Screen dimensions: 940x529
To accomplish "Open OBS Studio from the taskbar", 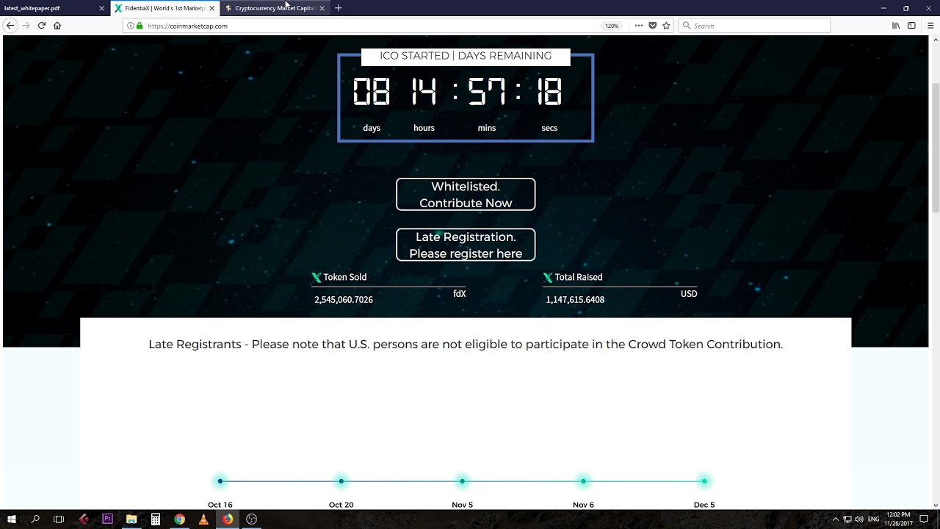I will pyautogui.click(x=252, y=519).
